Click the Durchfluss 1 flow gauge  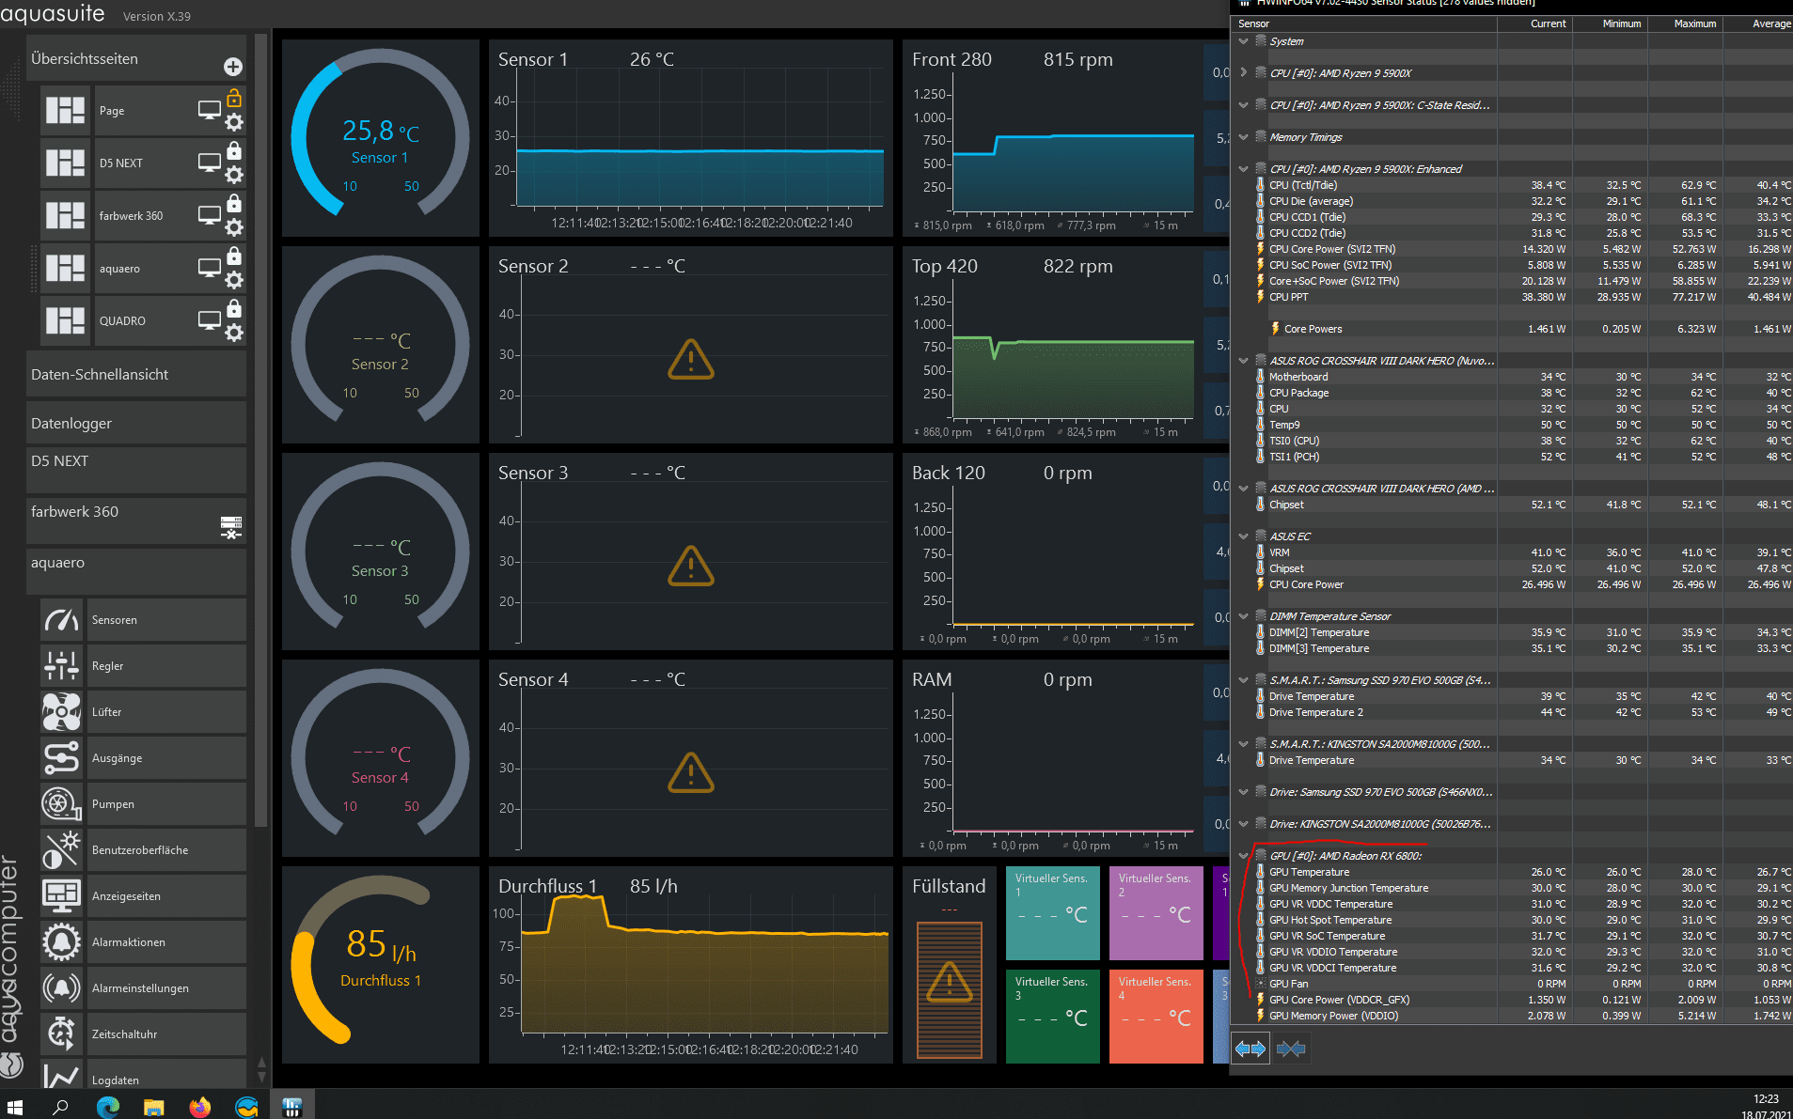pos(380,964)
